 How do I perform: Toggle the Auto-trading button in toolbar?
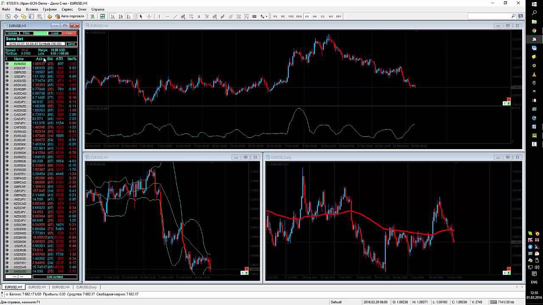tap(70, 16)
